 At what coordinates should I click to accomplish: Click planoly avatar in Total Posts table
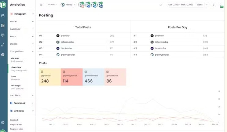tap(58, 36)
